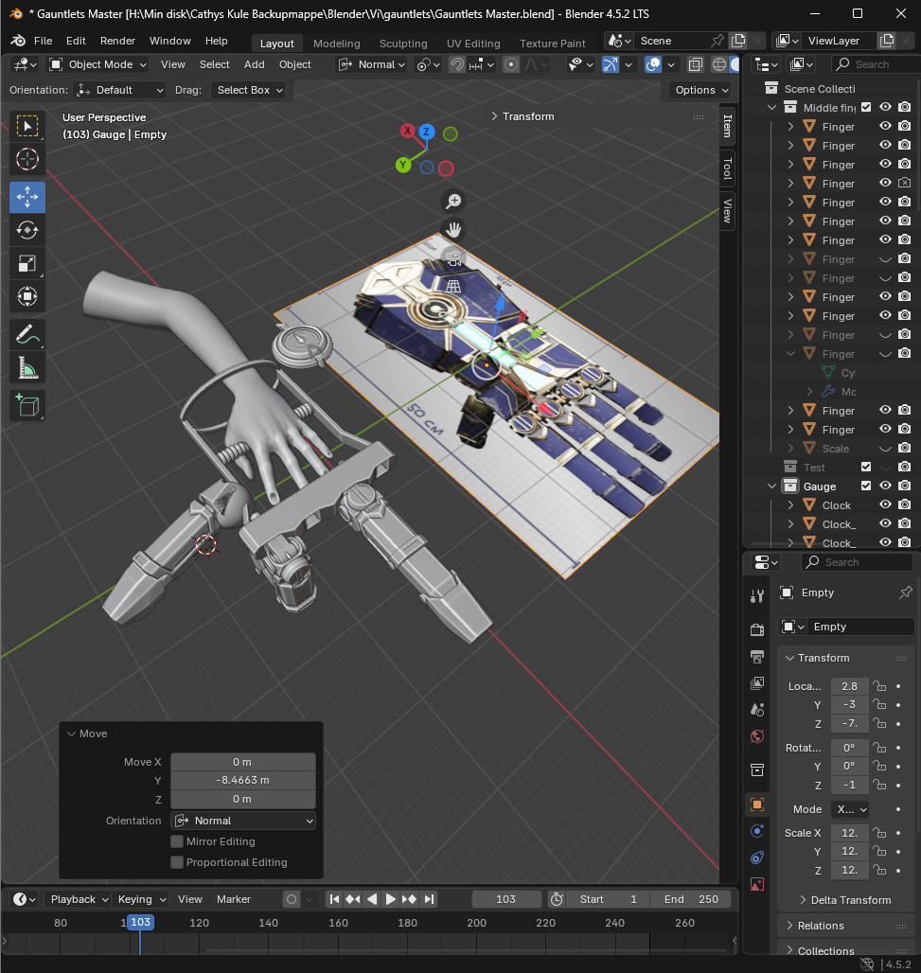
Task: Open the Keying menu in timeline
Action: tap(141, 899)
